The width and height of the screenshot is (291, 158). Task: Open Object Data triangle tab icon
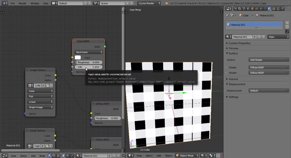265,9
